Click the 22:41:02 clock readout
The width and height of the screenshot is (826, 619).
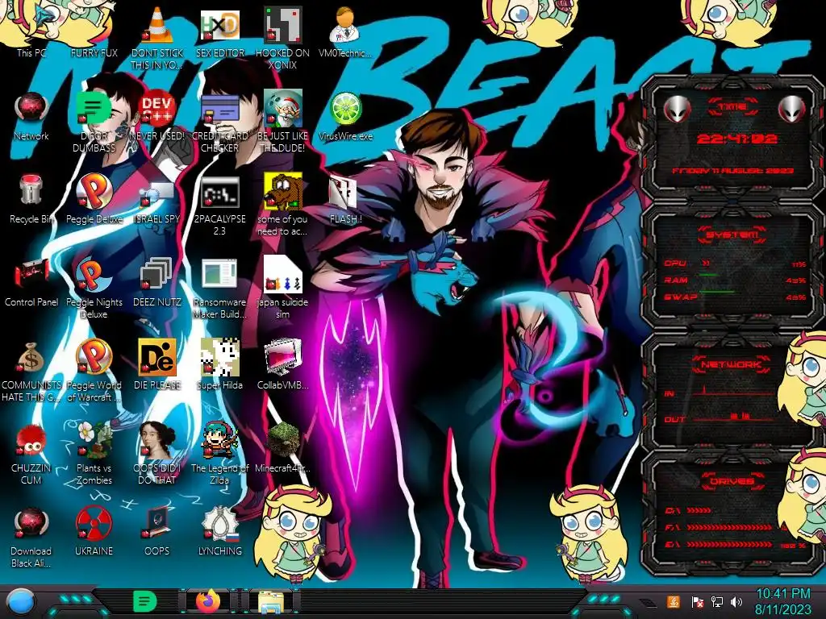coord(736,139)
